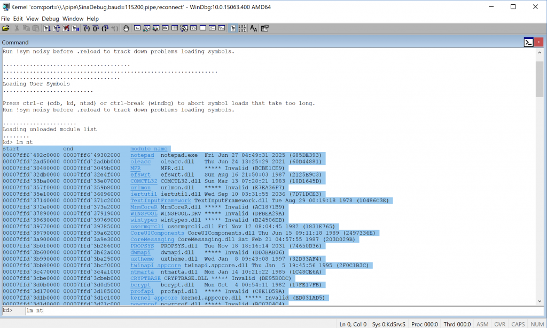The image size is (547, 328).
Task: Click the iertutil module link
Action: pos(144,194)
